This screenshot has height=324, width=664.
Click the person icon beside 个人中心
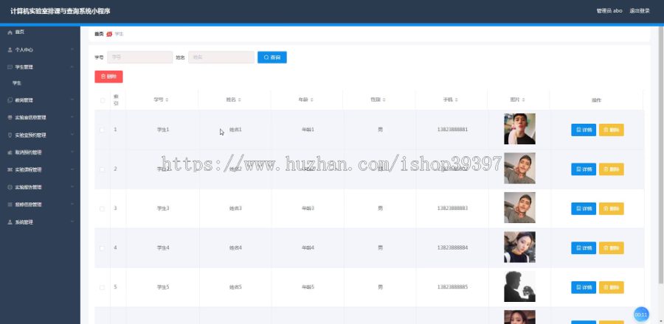pyautogui.click(x=10, y=49)
